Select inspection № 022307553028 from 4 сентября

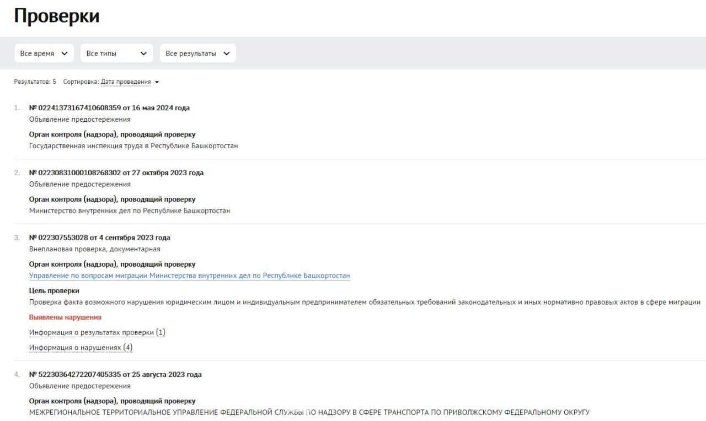(99, 238)
